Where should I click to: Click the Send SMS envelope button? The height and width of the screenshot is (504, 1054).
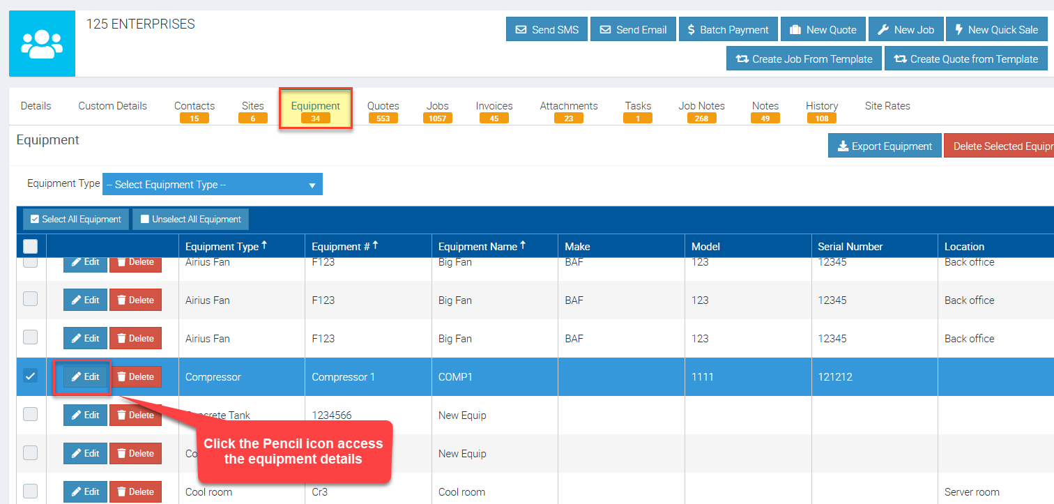(x=547, y=29)
